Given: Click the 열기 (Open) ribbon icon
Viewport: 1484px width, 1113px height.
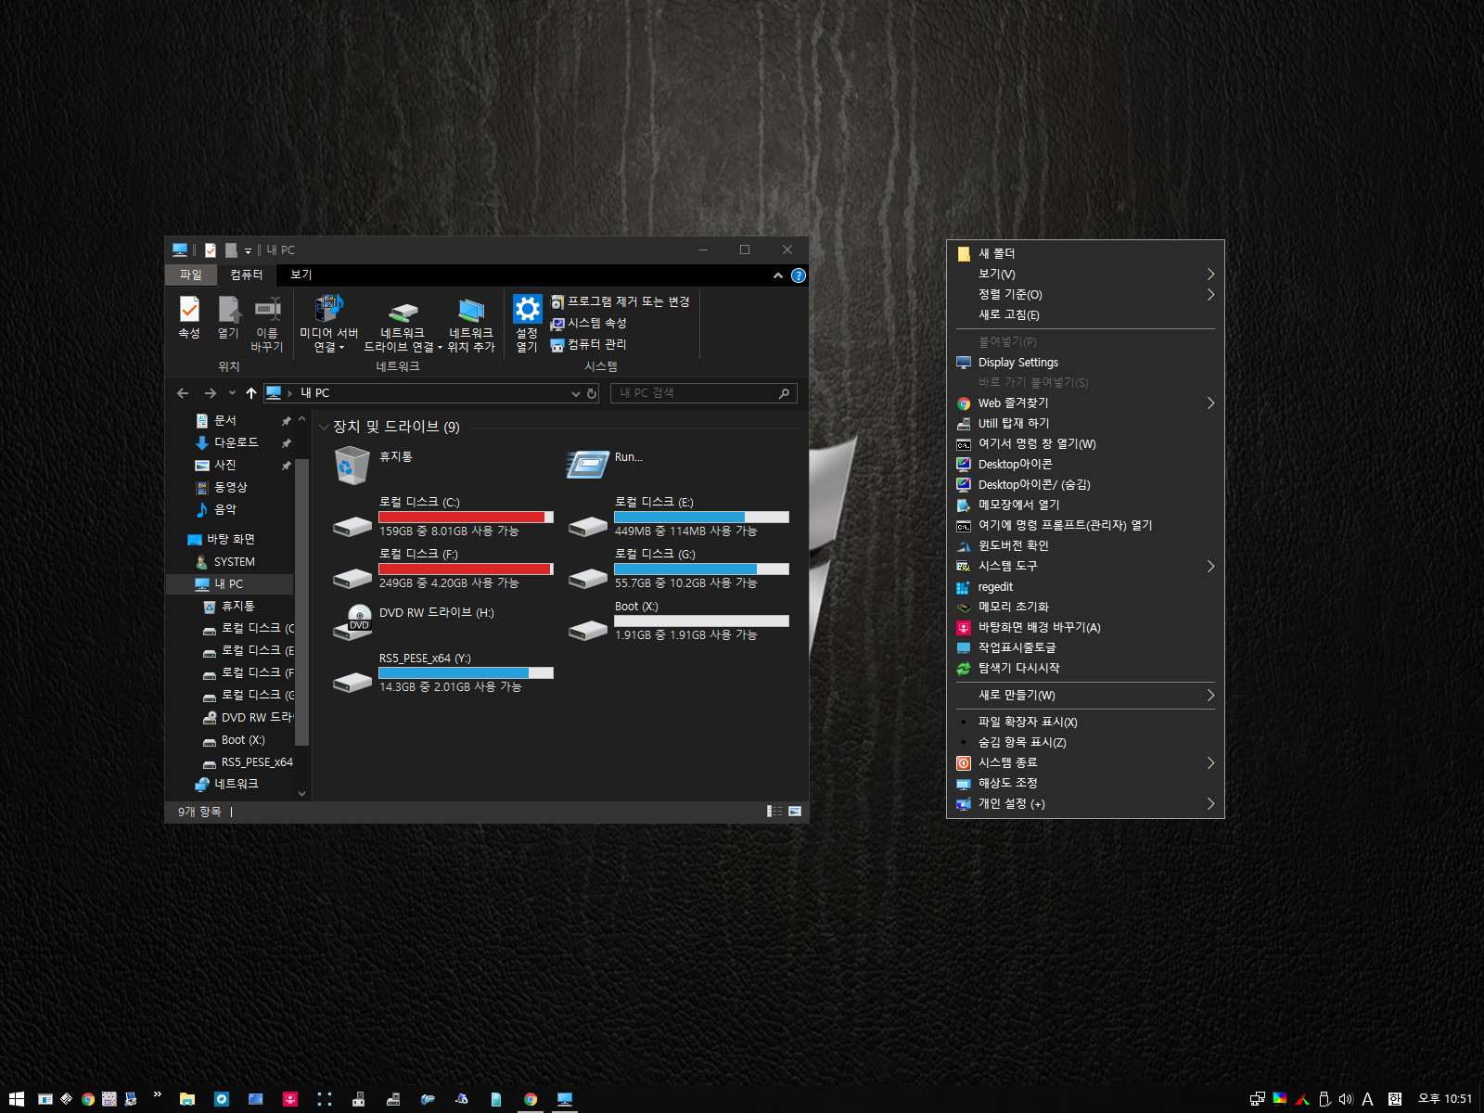Looking at the screenshot, I should 228,318.
